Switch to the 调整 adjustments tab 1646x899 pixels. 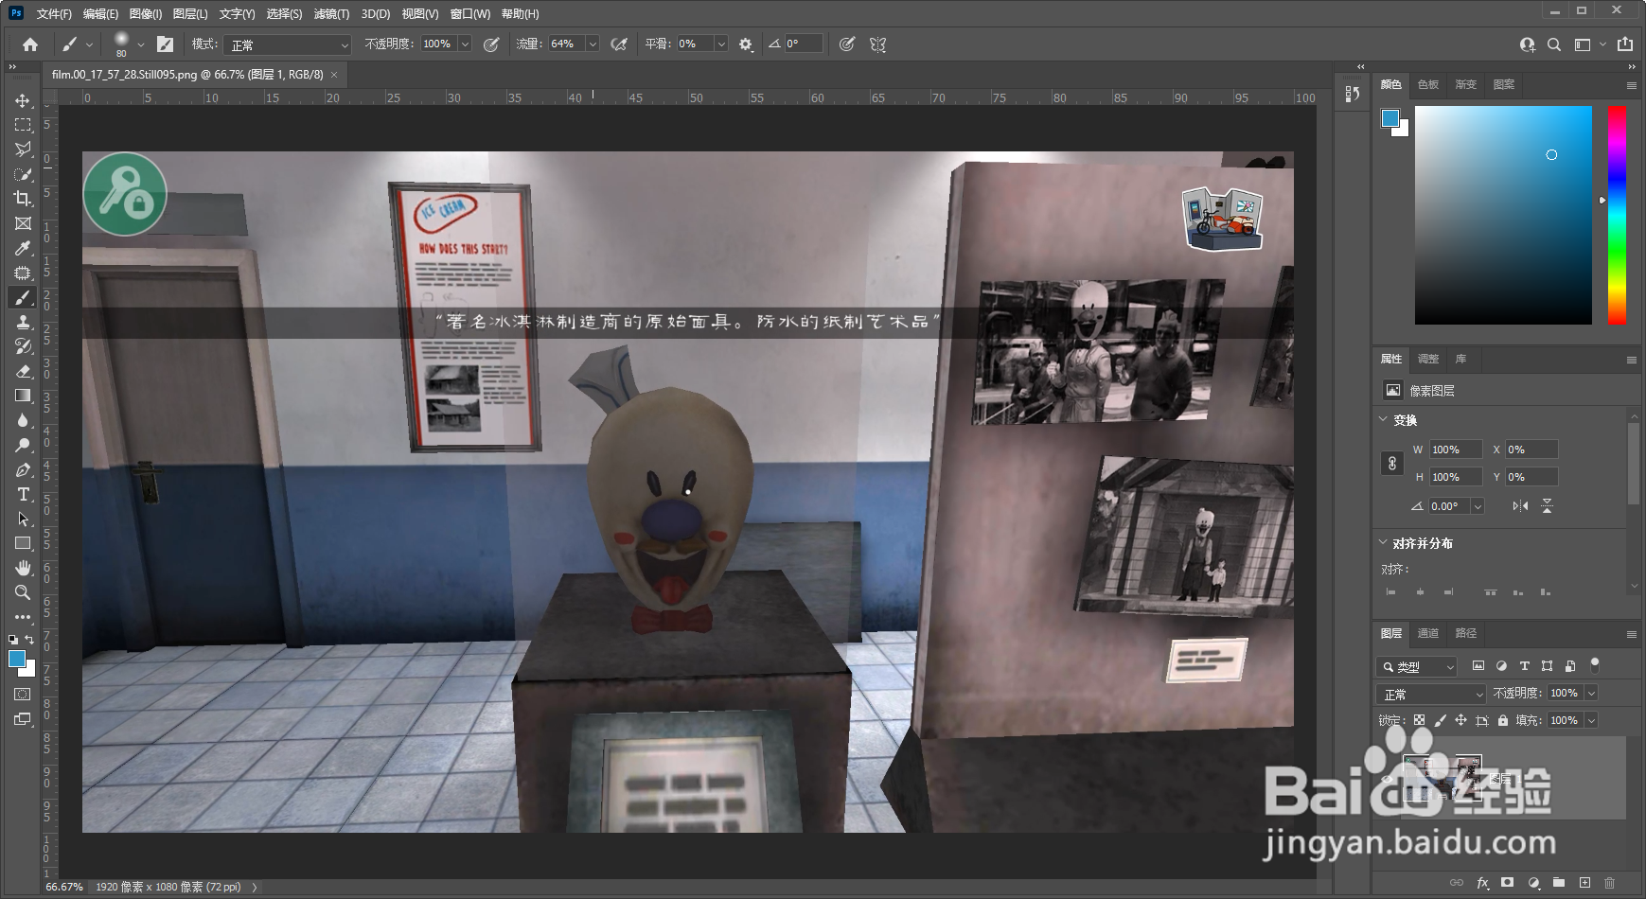click(1428, 359)
